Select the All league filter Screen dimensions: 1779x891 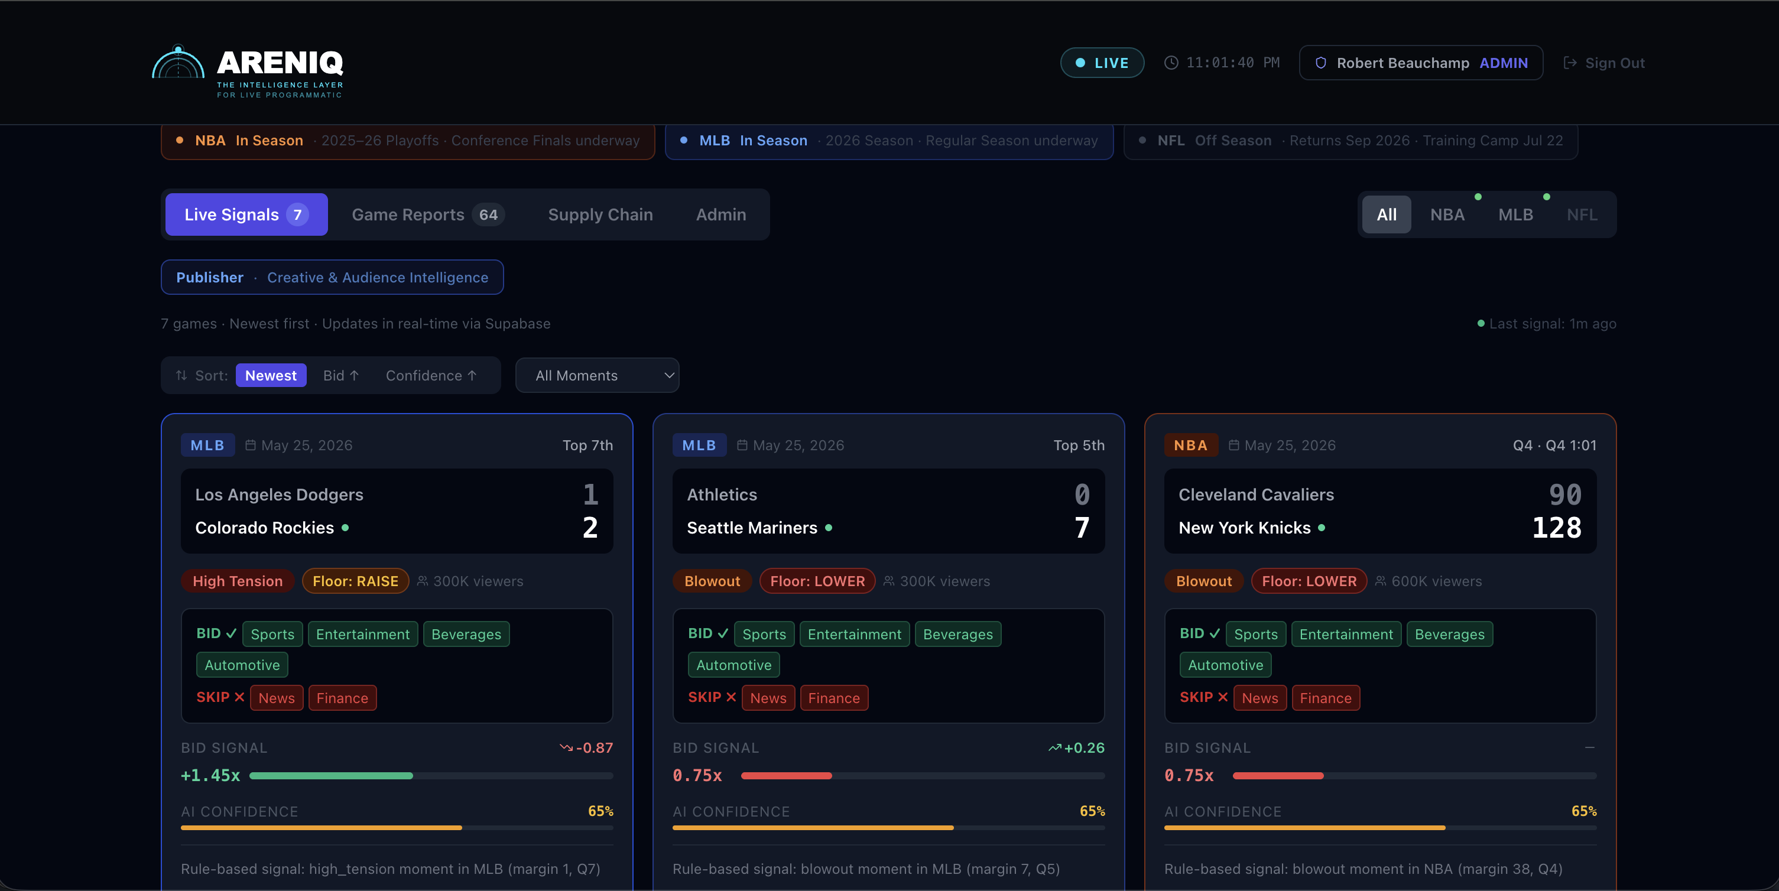(x=1386, y=214)
